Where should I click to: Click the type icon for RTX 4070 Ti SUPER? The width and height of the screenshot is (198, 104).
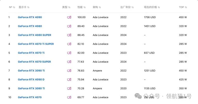click(69, 44)
